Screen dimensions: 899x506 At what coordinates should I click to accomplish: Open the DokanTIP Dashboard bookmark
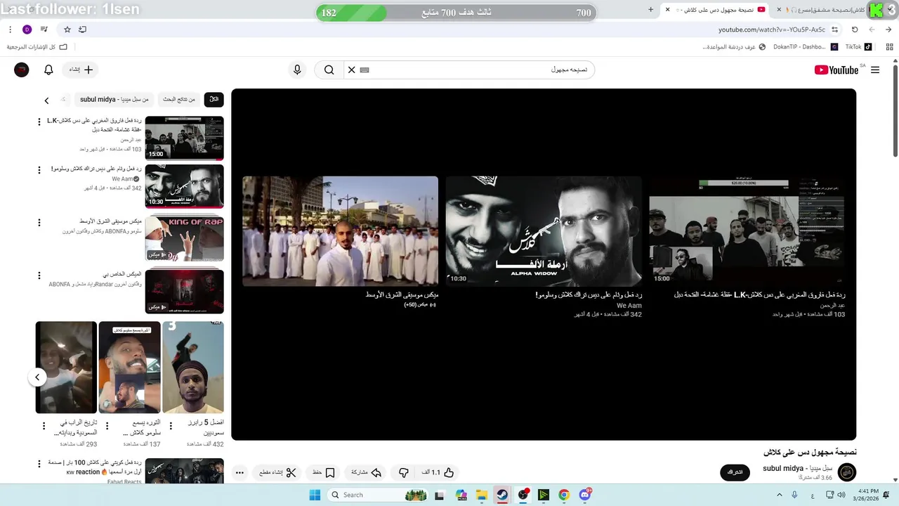805,47
